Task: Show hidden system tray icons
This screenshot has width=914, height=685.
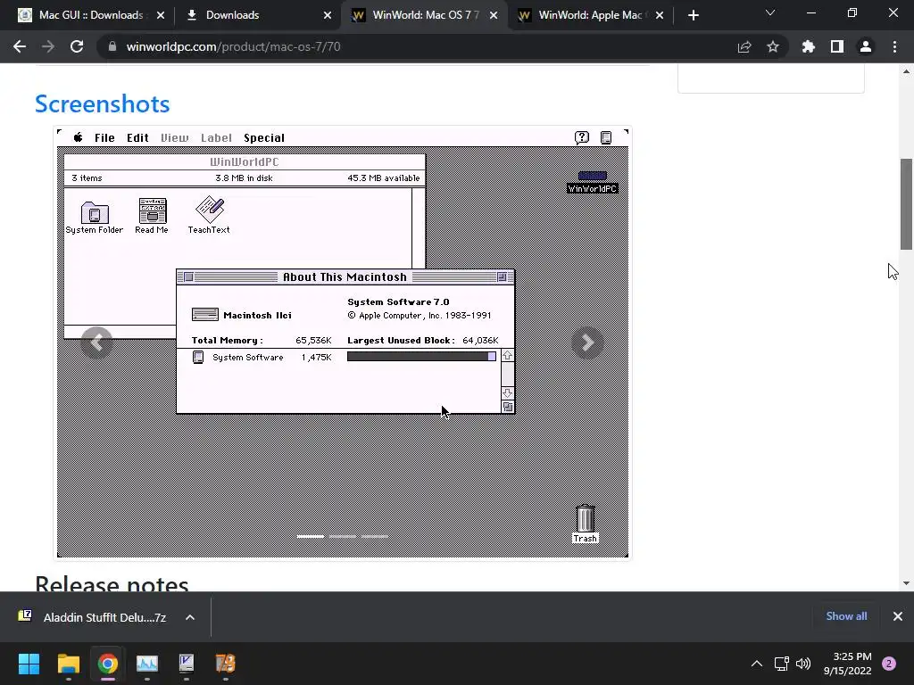Action: click(x=757, y=664)
